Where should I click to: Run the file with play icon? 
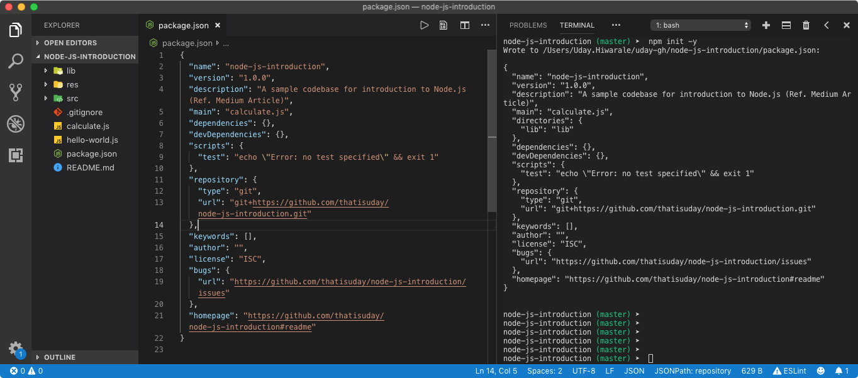pos(425,25)
